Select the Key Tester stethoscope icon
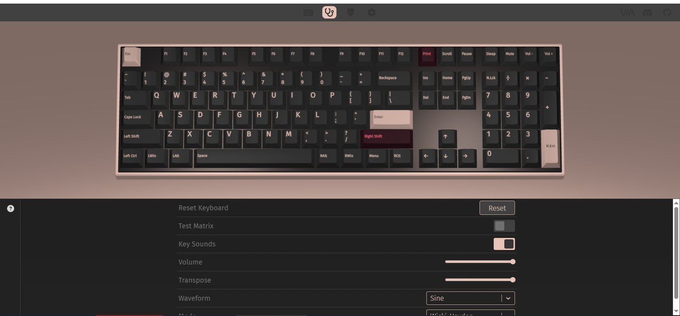680x316 pixels. (329, 12)
